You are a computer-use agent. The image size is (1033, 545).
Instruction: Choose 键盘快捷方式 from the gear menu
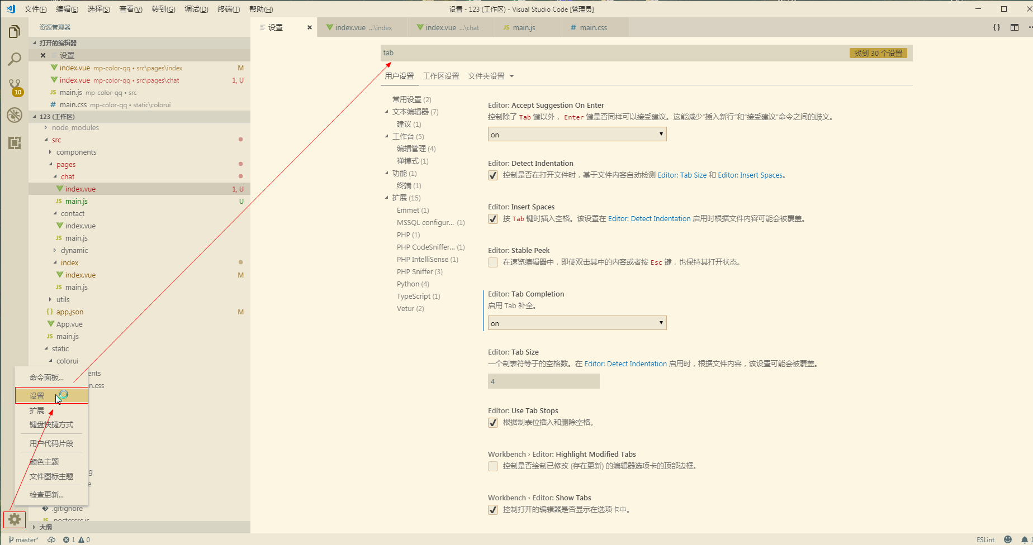pos(51,424)
